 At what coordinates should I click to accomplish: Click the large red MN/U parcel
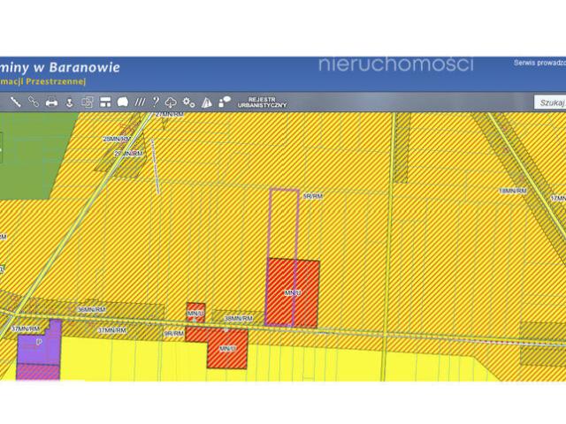point(293,292)
